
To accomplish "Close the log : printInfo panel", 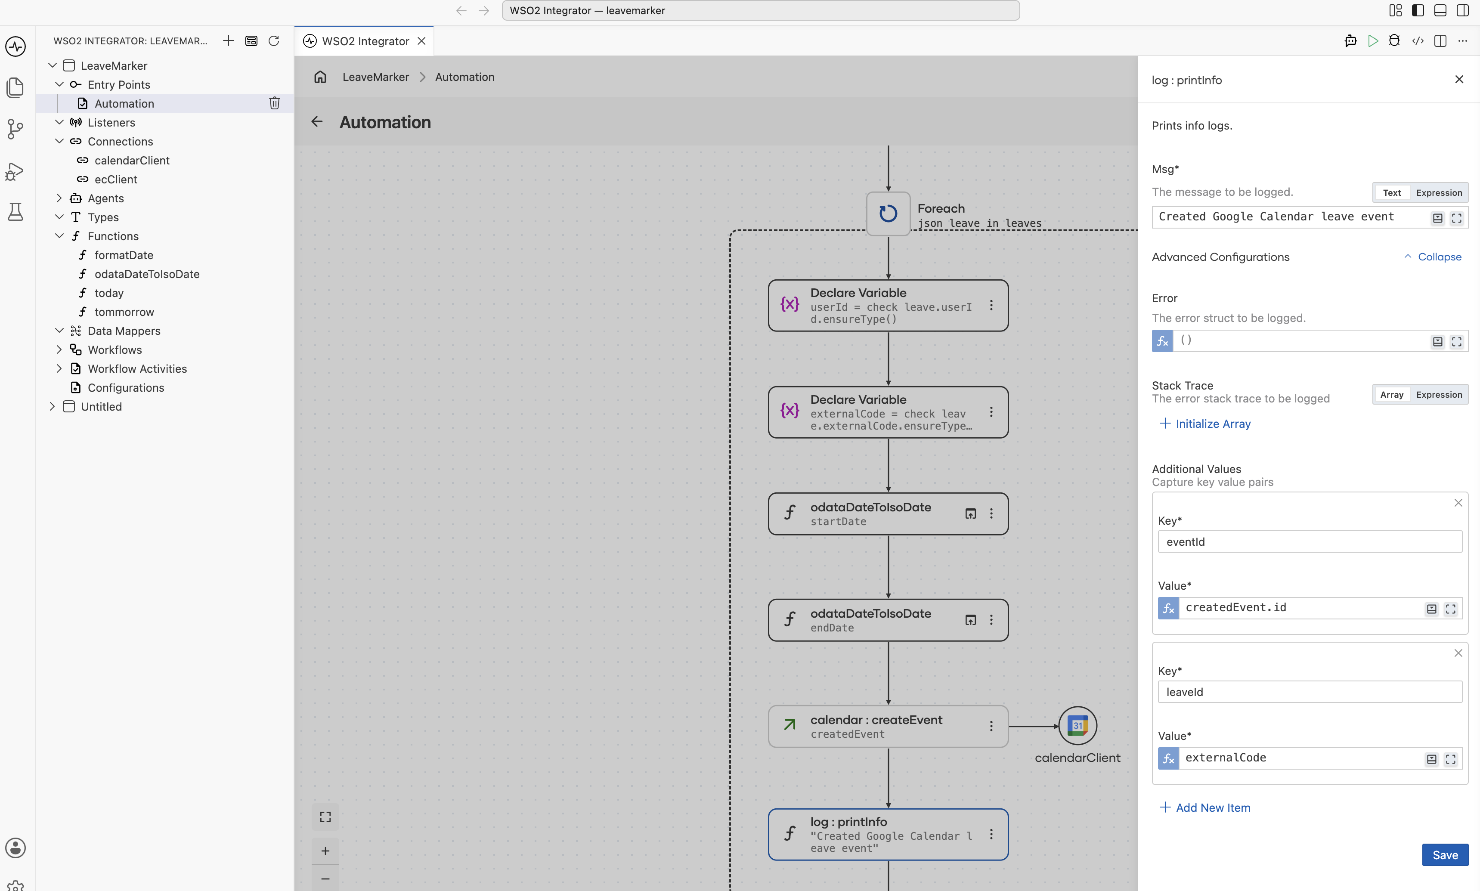I will coord(1459,79).
